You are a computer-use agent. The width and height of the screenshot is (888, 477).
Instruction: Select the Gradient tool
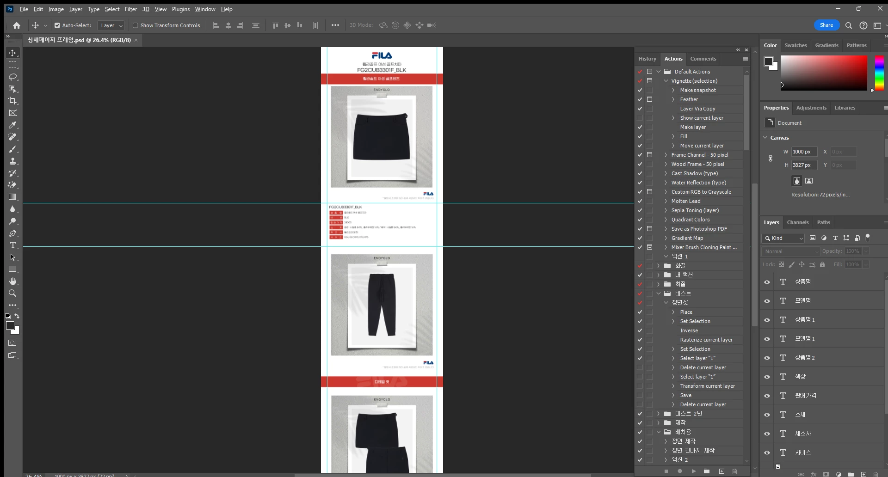(12, 197)
